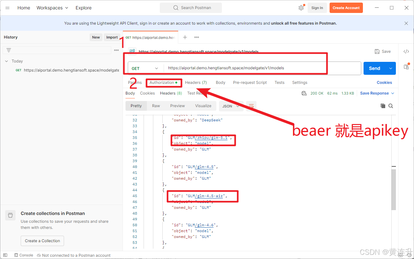
Task: Copy the response body with copy icon
Action: (x=383, y=106)
